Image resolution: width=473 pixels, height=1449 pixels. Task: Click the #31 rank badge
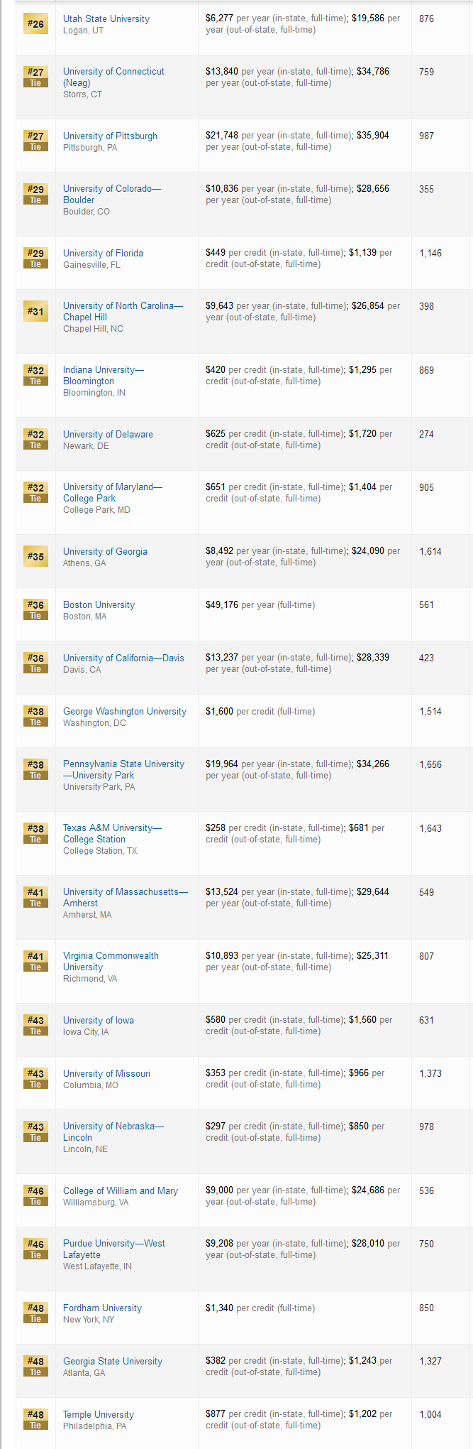click(35, 311)
